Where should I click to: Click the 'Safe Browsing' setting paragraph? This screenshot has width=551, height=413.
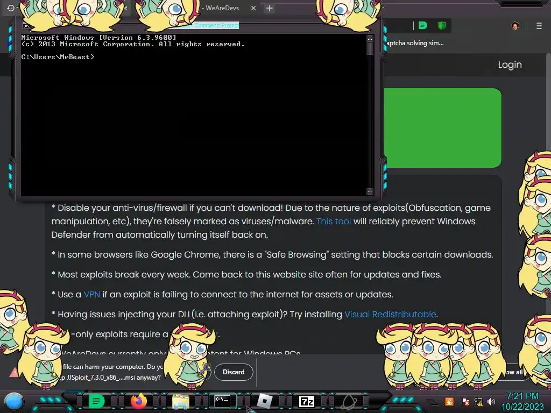tap(272, 254)
